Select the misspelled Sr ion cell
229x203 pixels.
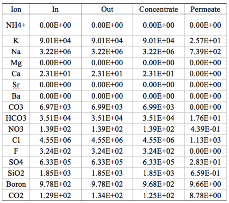[x=16, y=85]
